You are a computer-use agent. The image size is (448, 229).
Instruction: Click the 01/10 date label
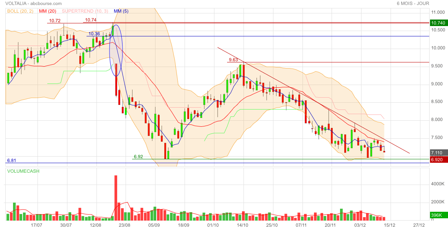pos(213,225)
